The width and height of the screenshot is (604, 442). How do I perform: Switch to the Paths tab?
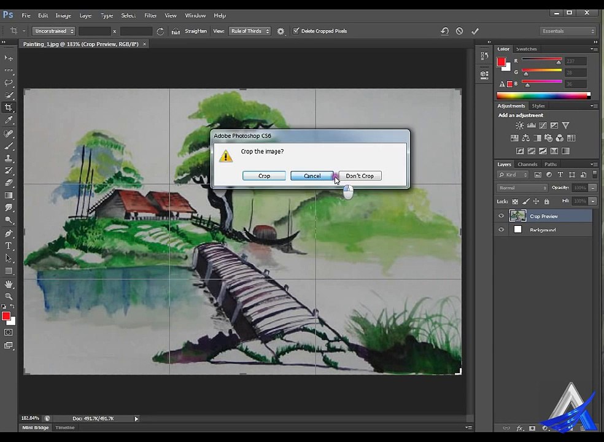pyautogui.click(x=551, y=164)
